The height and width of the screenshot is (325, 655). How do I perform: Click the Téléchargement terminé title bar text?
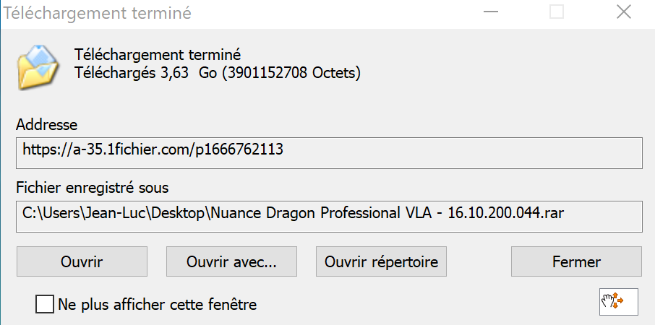coord(98,12)
